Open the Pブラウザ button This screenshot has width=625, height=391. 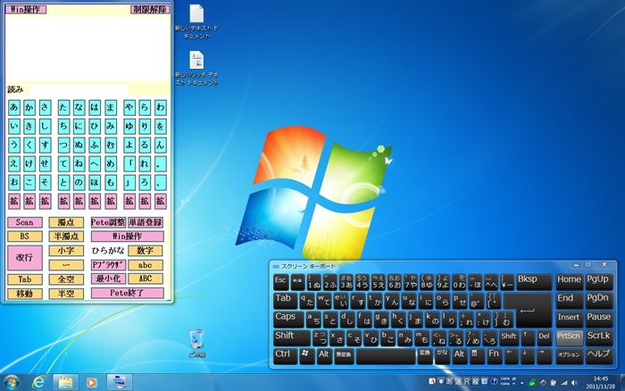(108, 265)
